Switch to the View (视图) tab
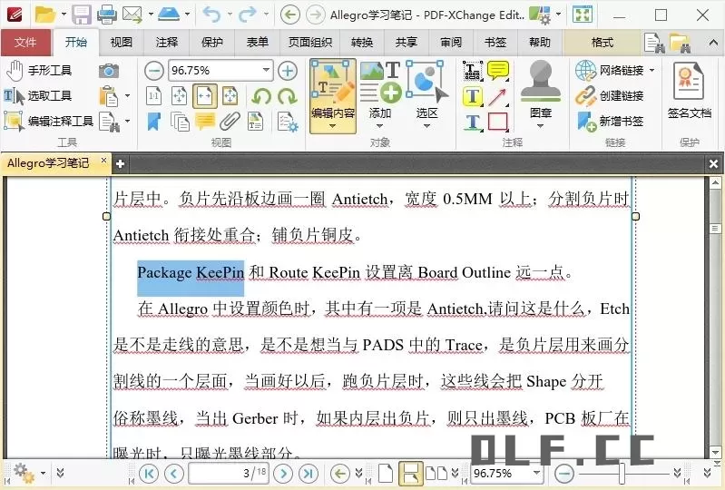Screen dimensions: 725x490 pos(122,43)
